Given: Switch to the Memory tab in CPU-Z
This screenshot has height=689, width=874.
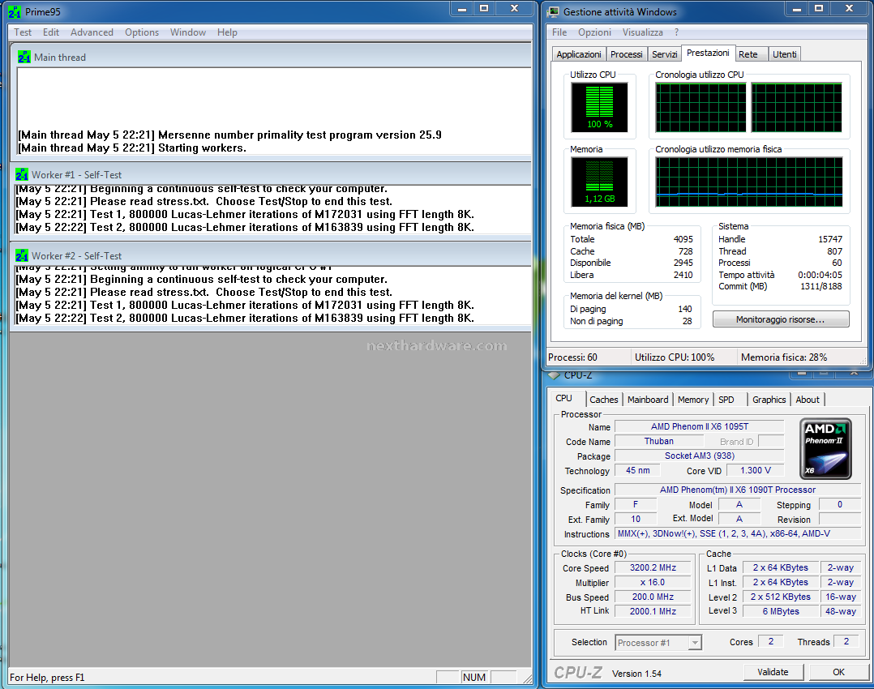Looking at the screenshot, I should click(x=693, y=400).
